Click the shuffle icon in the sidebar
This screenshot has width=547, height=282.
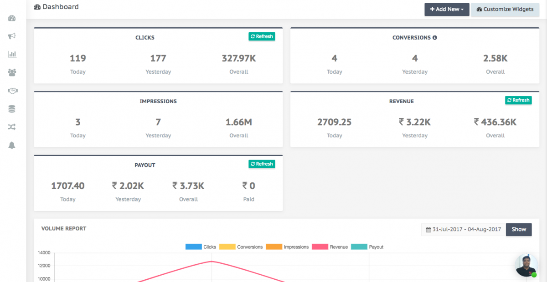coord(12,127)
